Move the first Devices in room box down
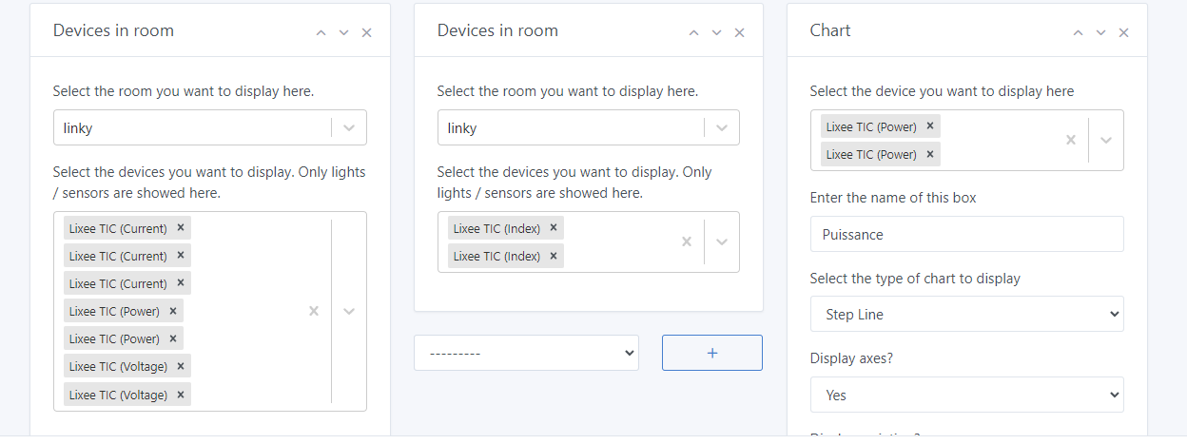Screen dimensions: 1187x444 [343, 32]
